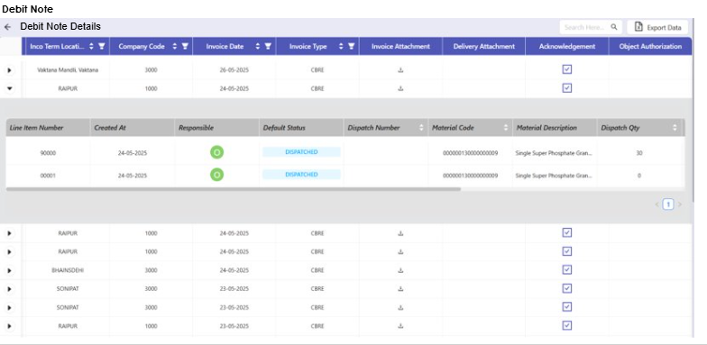Filter the Invoice Date column
Viewport: 707px width, 345px height.
point(268,47)
